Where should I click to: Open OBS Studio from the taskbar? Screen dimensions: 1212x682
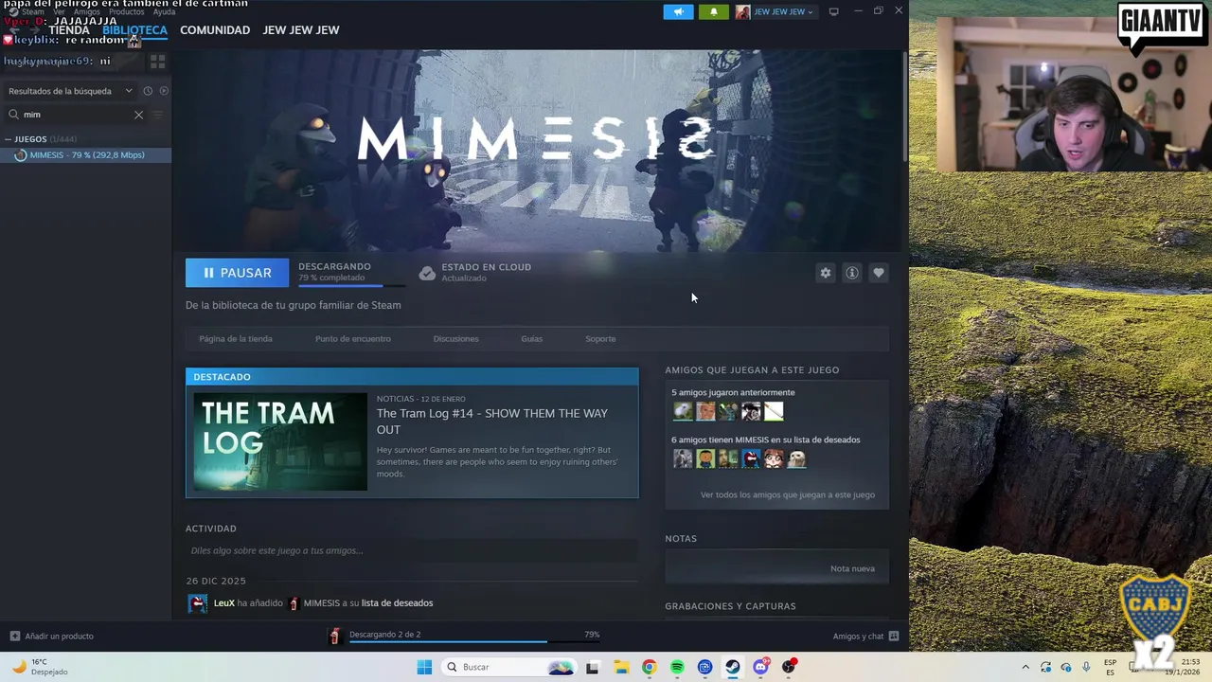tap(789, 667)
